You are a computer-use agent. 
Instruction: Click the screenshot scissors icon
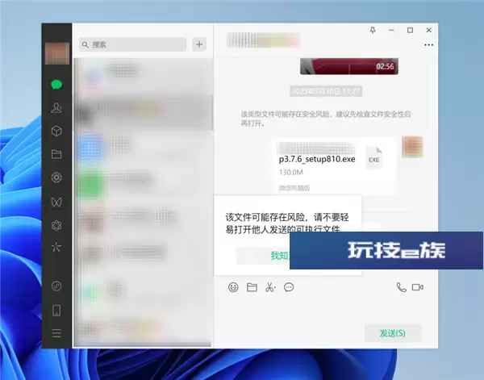(x=270, y=287)
